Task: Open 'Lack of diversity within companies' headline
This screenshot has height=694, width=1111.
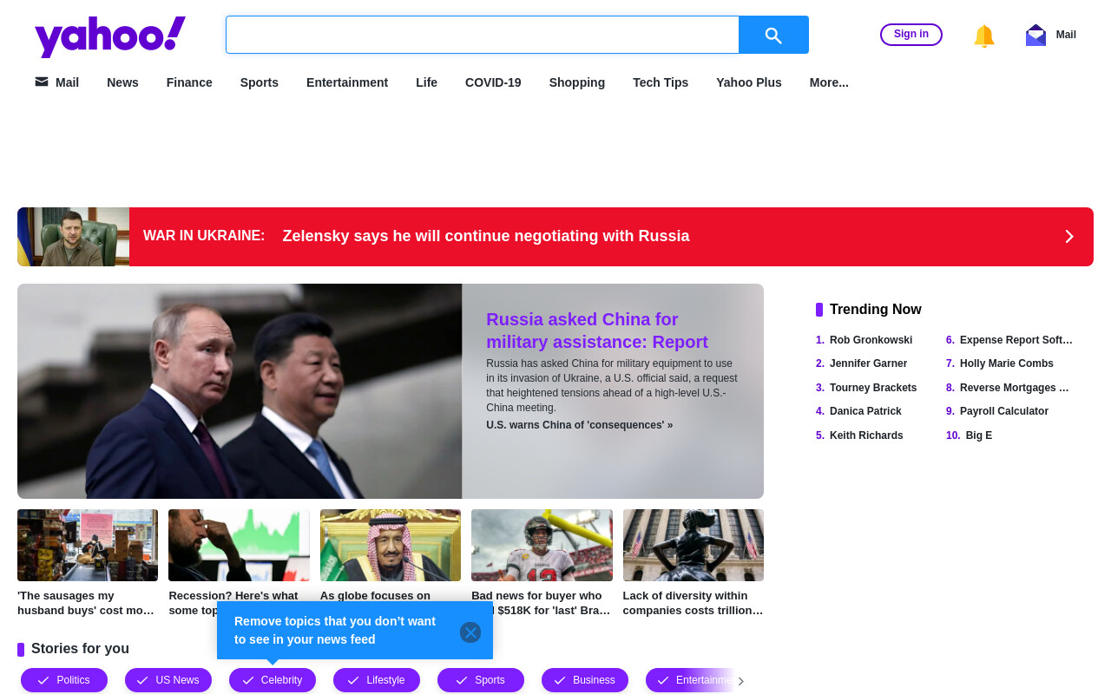Action: pos(694,603)
